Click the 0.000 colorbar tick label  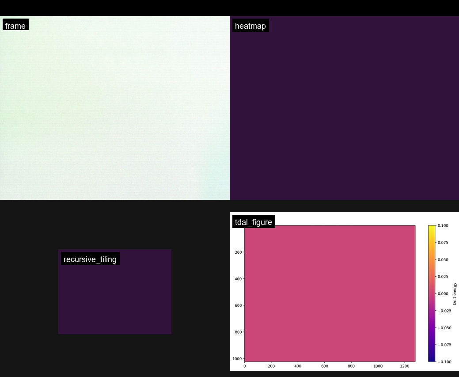click(x=443, y=293)
